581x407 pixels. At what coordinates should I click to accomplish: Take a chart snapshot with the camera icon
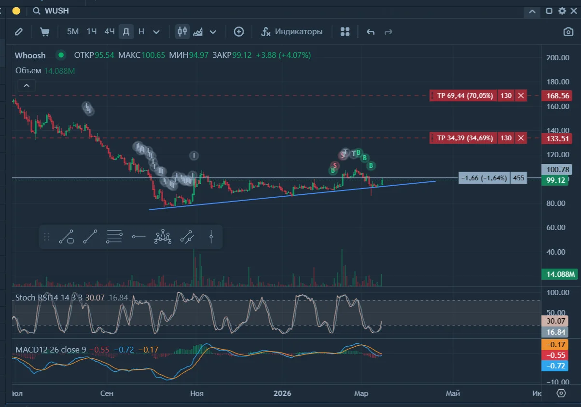click(568, 32)
